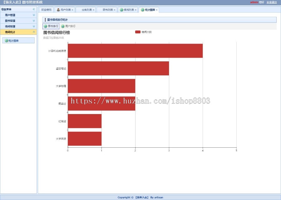Close the 用户列表 tab
Image resolution: width=281 pixels, height=200 pixels.
point(72,10)
